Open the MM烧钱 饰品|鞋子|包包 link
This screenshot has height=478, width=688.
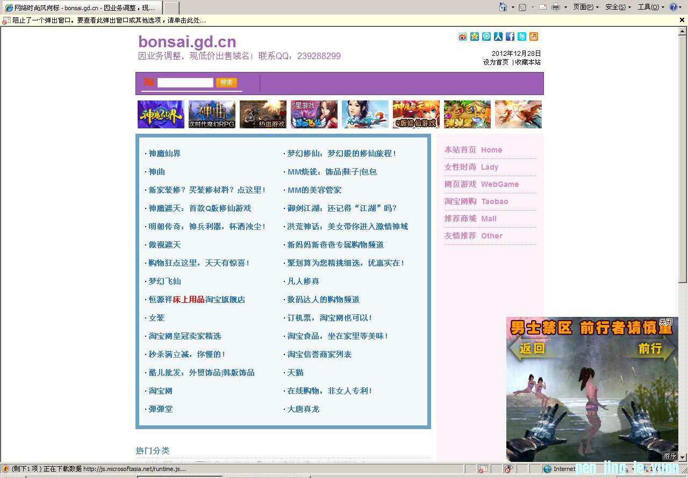(332, 172)
